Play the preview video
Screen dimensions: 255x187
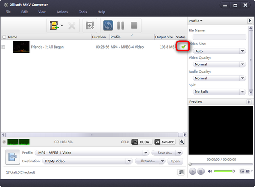[x=193, y=171]
